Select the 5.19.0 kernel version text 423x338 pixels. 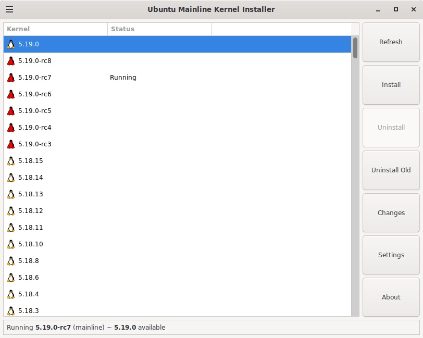29,44
